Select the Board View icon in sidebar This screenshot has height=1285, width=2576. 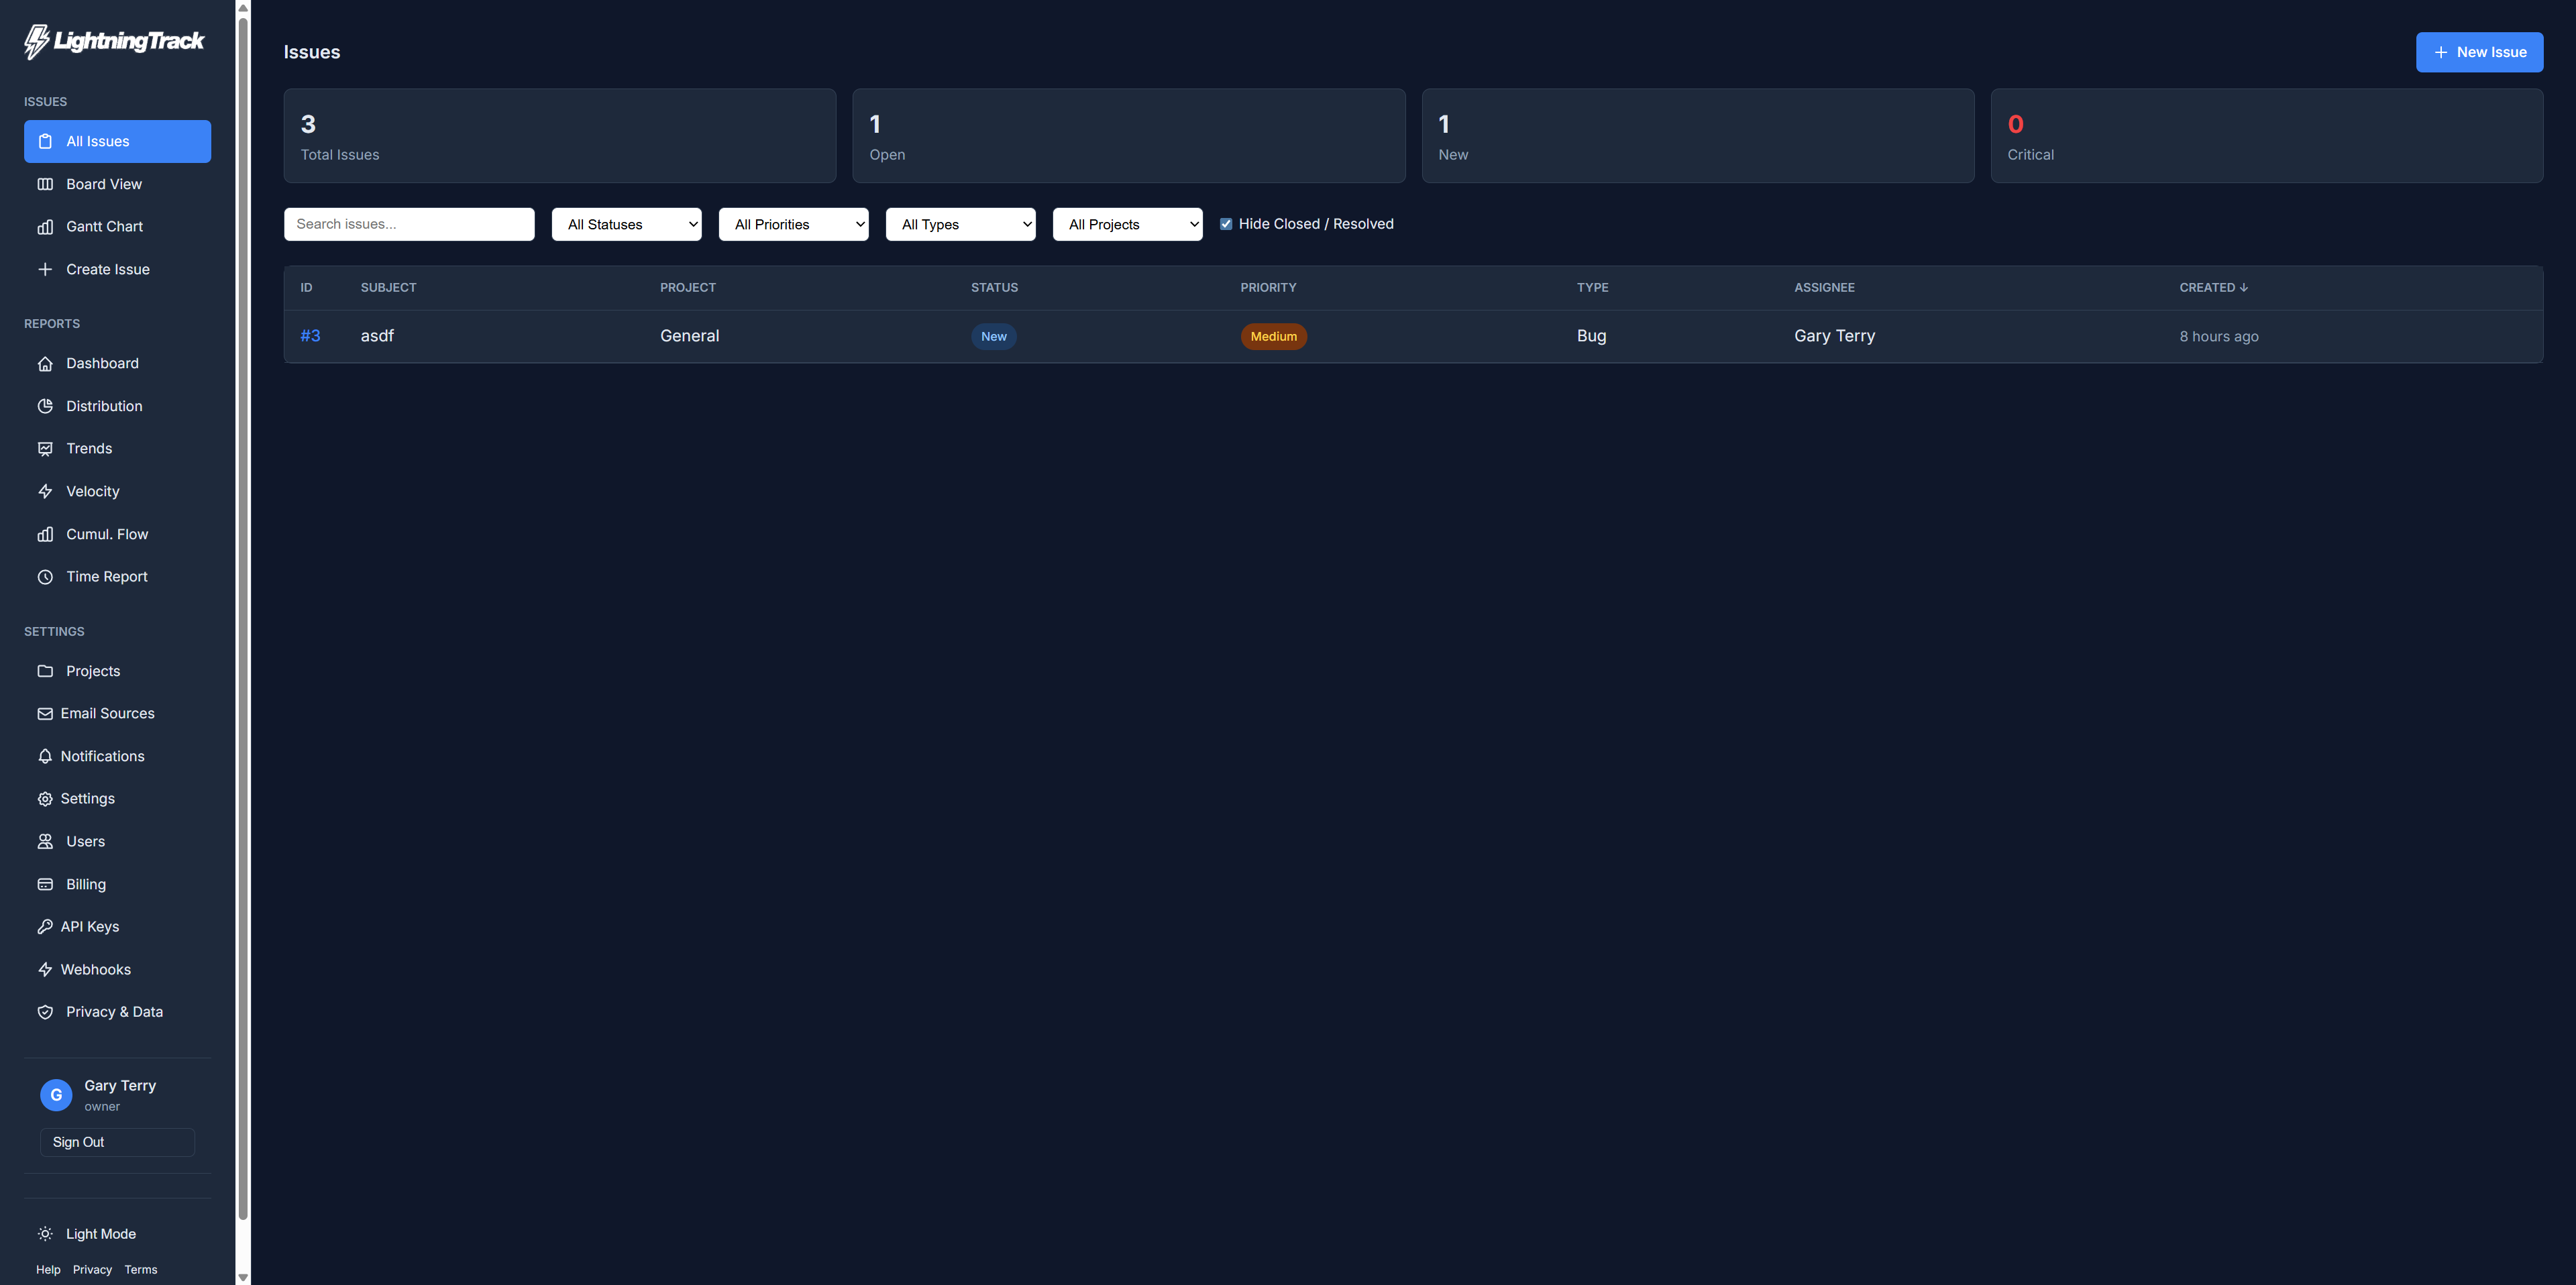point(46,184)
